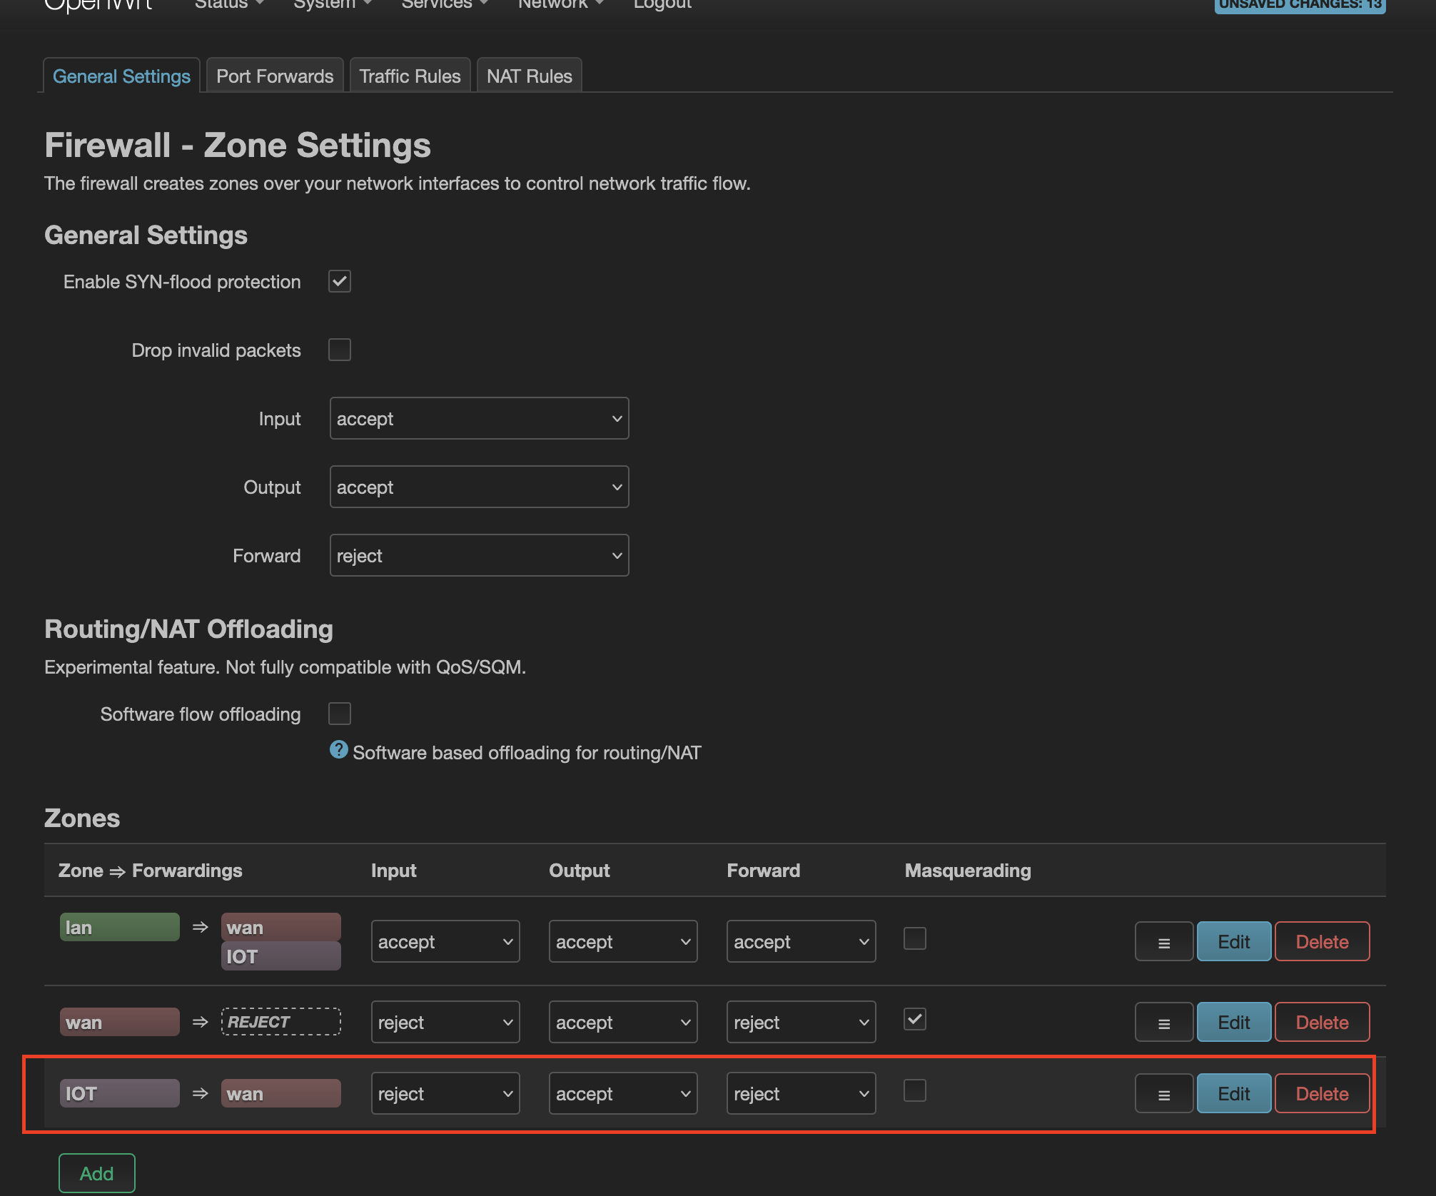Open the general Forward policy dropdown
1436x1196 pixels.
pos(479,555)
